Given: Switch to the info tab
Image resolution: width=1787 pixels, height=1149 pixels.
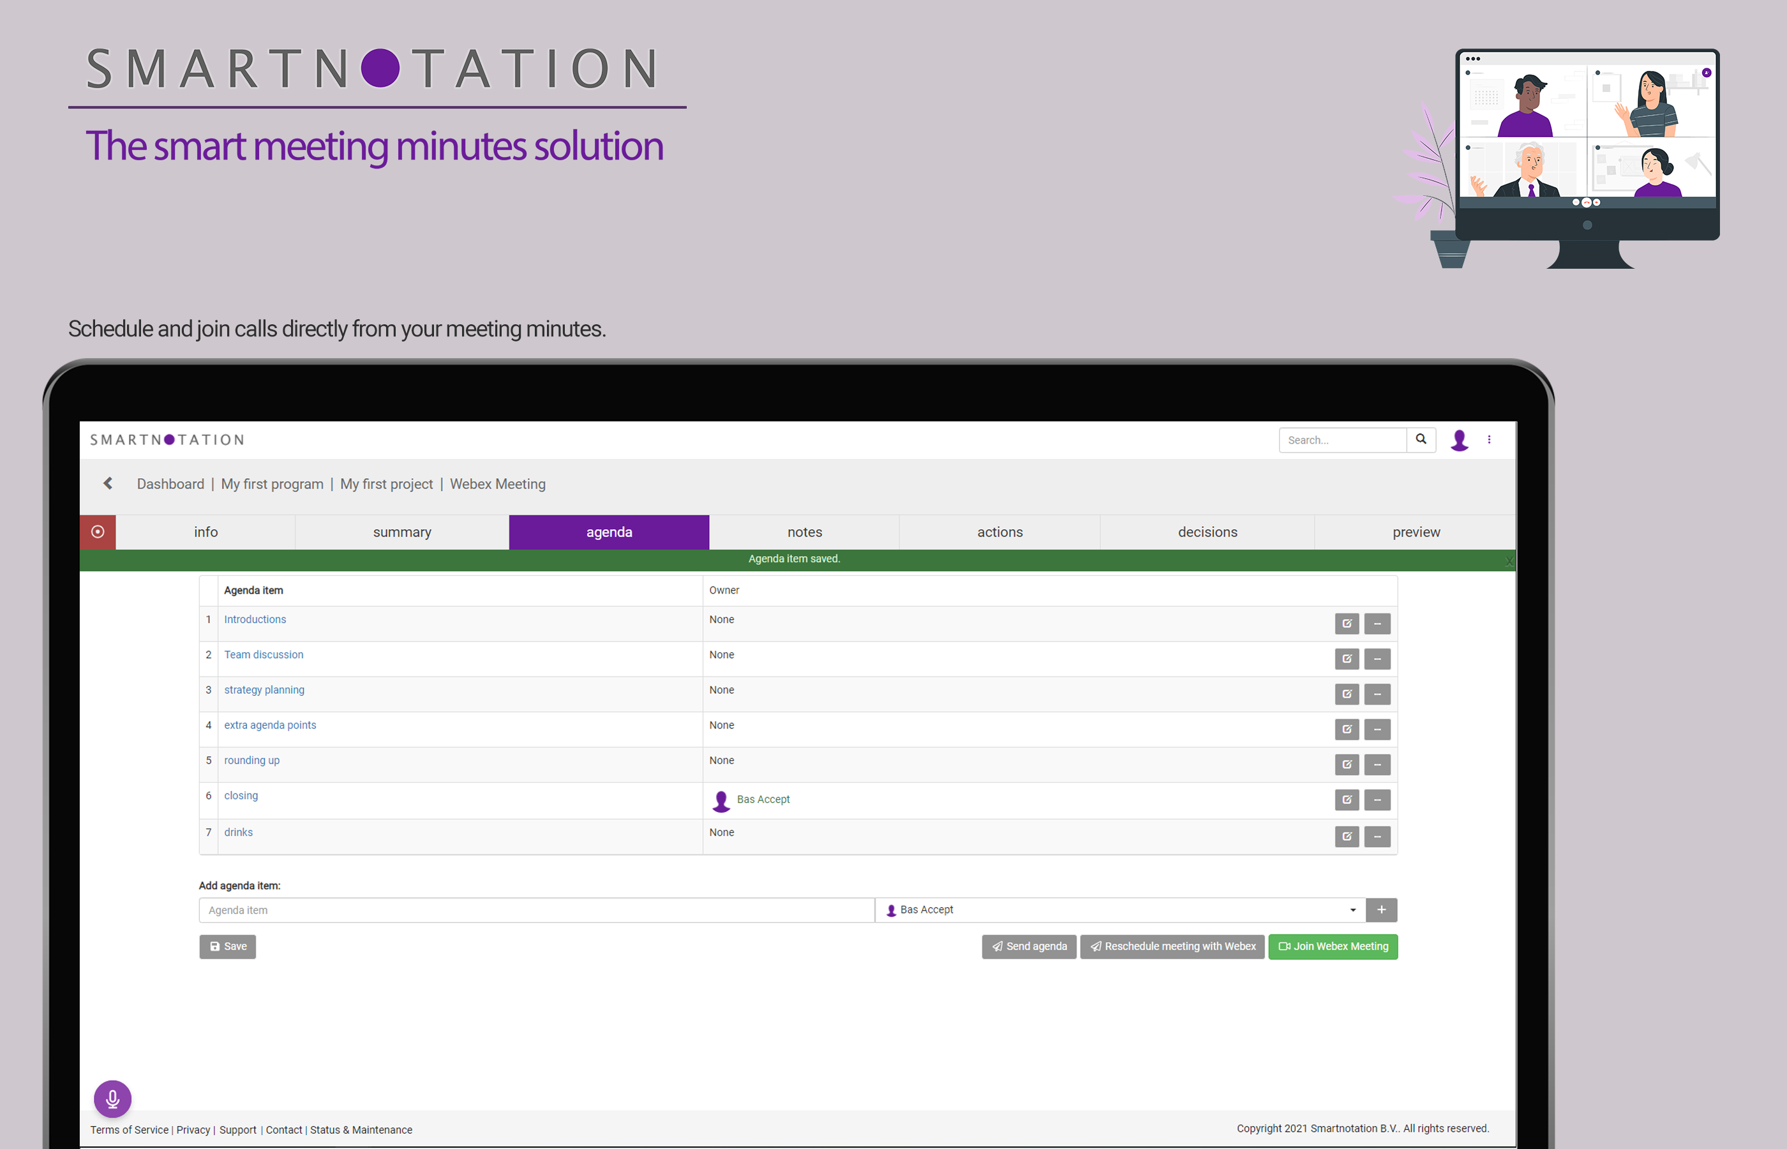Looking at the screenshot, I should (x=206, y=532).
